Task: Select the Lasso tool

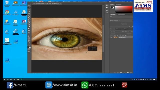Action: (29, 9)
